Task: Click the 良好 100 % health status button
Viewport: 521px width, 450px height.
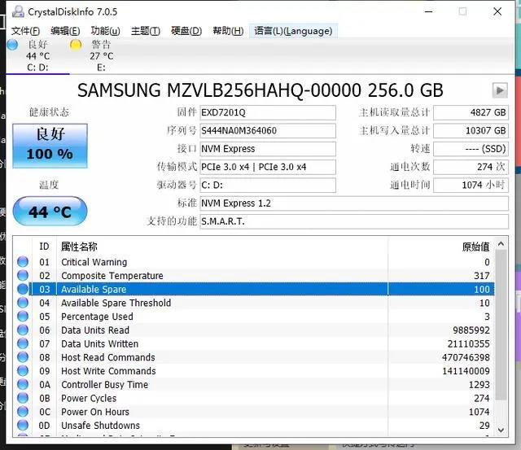Action: coord(50,146)
